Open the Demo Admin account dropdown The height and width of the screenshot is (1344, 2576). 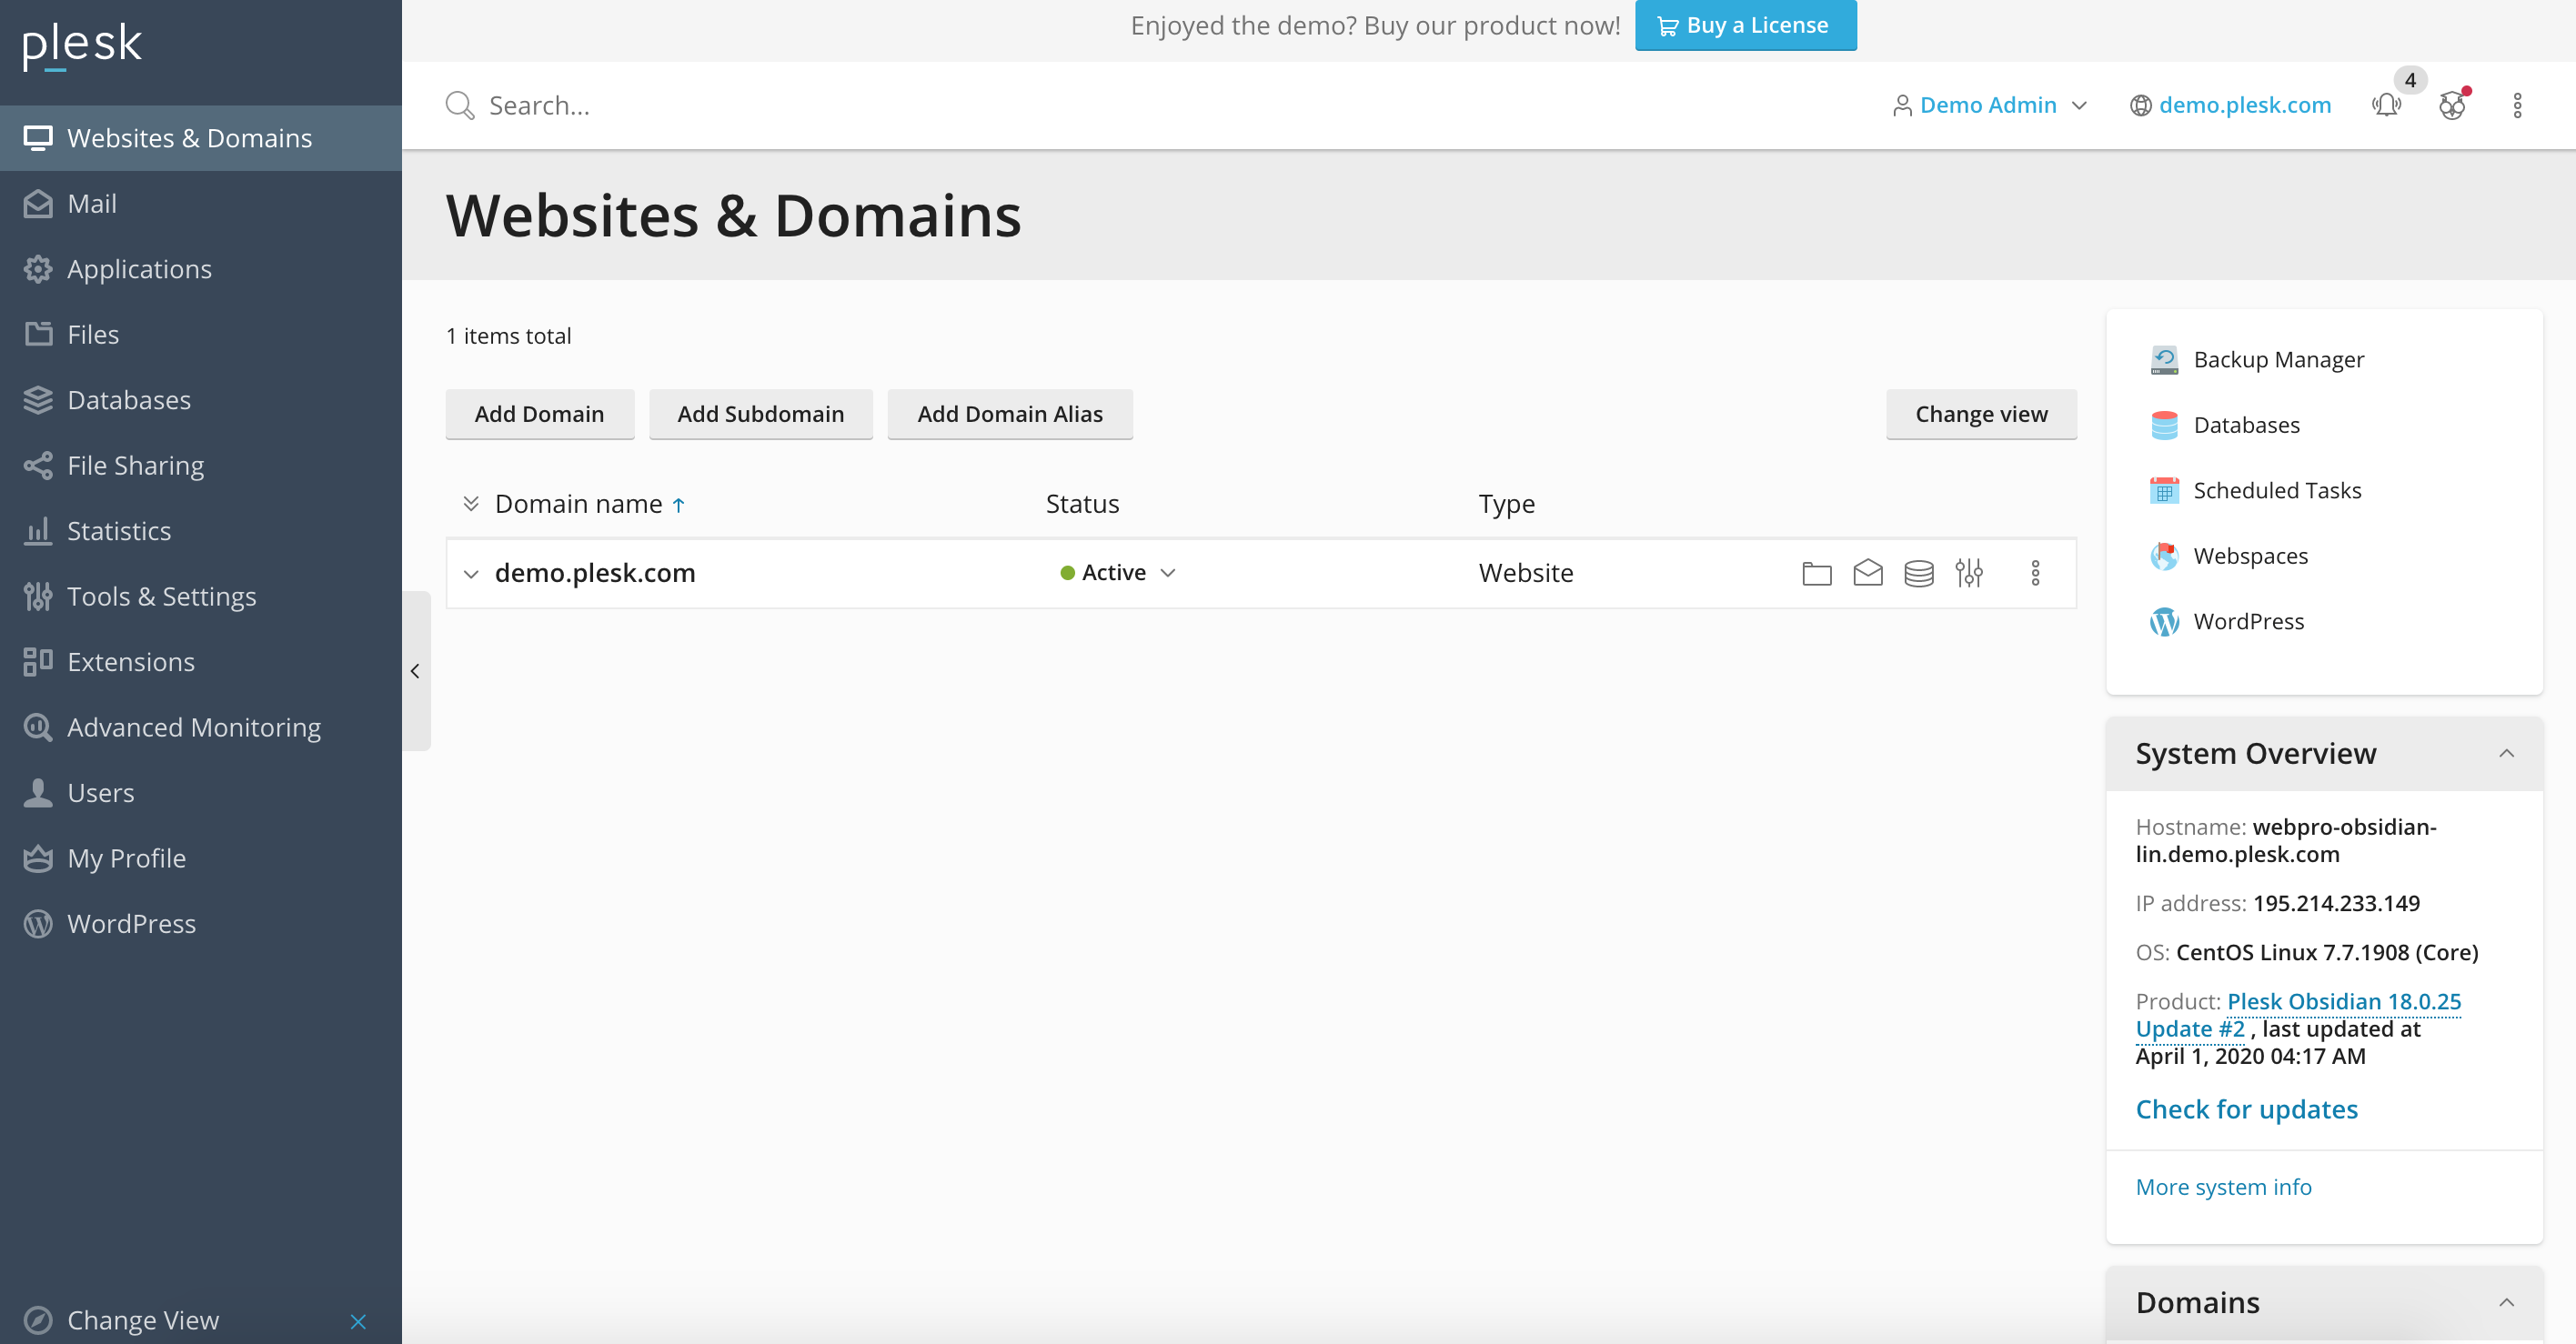coord(1990,105)
